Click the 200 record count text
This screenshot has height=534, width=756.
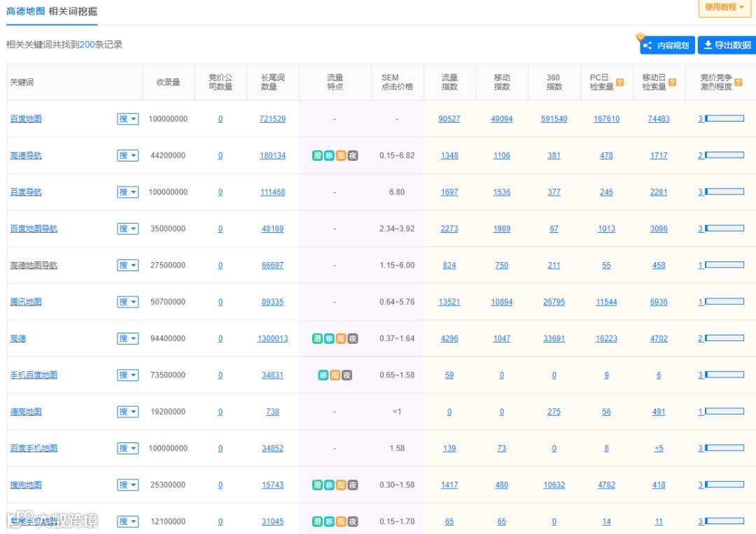87,45
